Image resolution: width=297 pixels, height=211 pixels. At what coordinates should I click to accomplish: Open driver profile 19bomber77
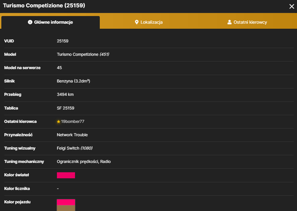coord(73,122)
